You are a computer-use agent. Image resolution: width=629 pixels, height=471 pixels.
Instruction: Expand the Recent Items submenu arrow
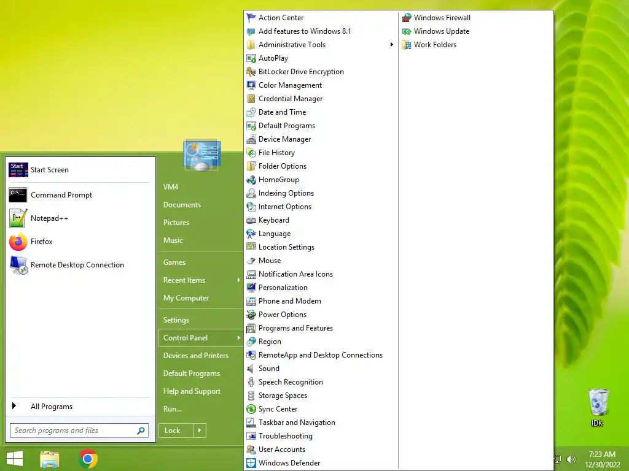[x=239, y=280]
